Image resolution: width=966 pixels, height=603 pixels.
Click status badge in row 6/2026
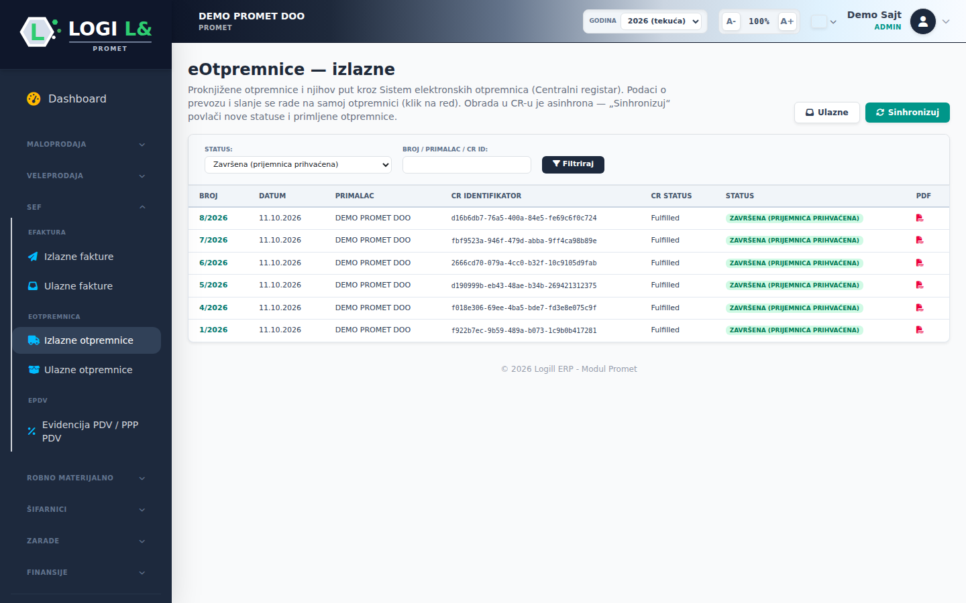click(x=794, y=263)
